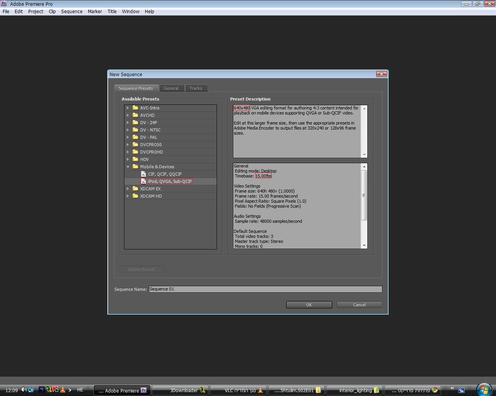Click the XDCAM EX folder icon
496x396 pixels.
click(x=135, y=189)
